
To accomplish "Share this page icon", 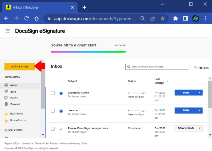I will [x=153, y=18].
